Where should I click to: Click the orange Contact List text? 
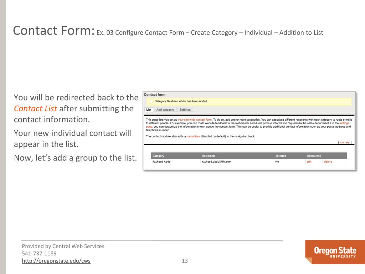[x=35, y=108]
